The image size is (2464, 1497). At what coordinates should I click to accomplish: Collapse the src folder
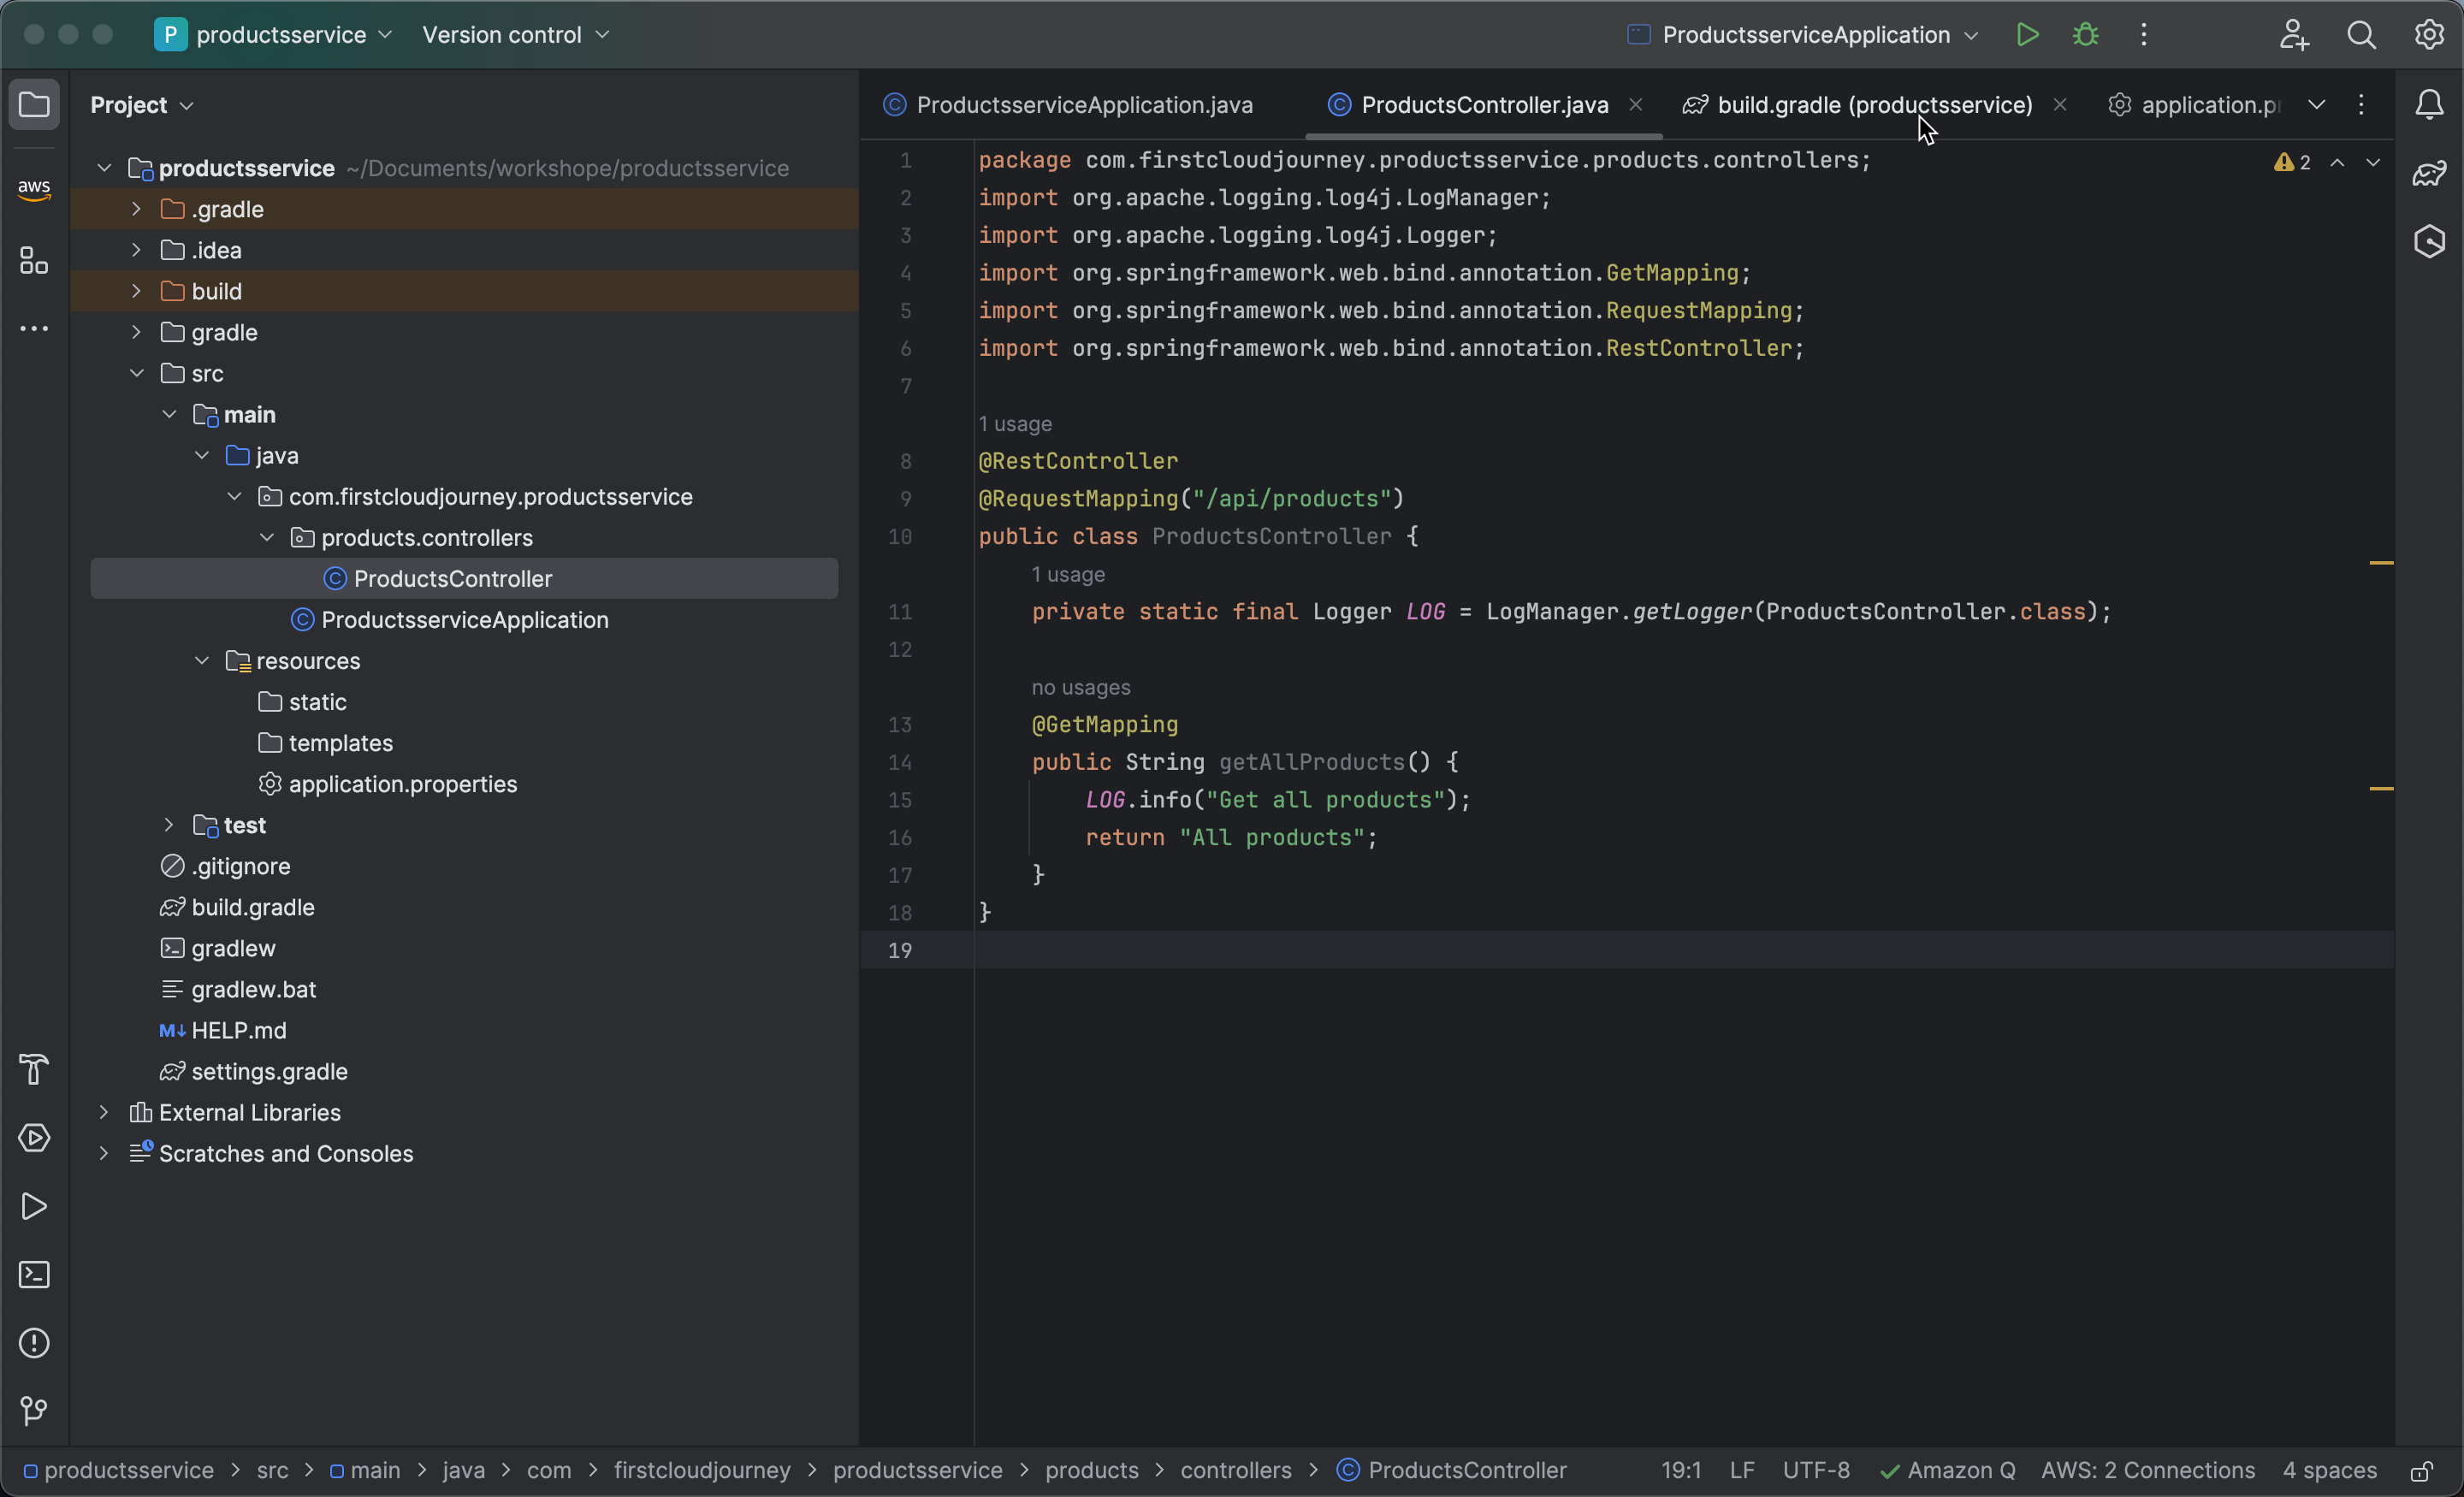136,373
